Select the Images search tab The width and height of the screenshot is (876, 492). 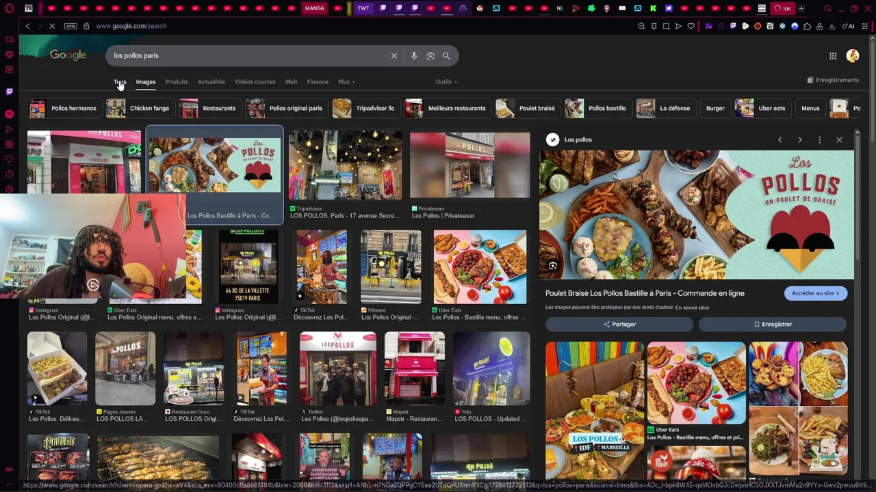pos(146,82)
